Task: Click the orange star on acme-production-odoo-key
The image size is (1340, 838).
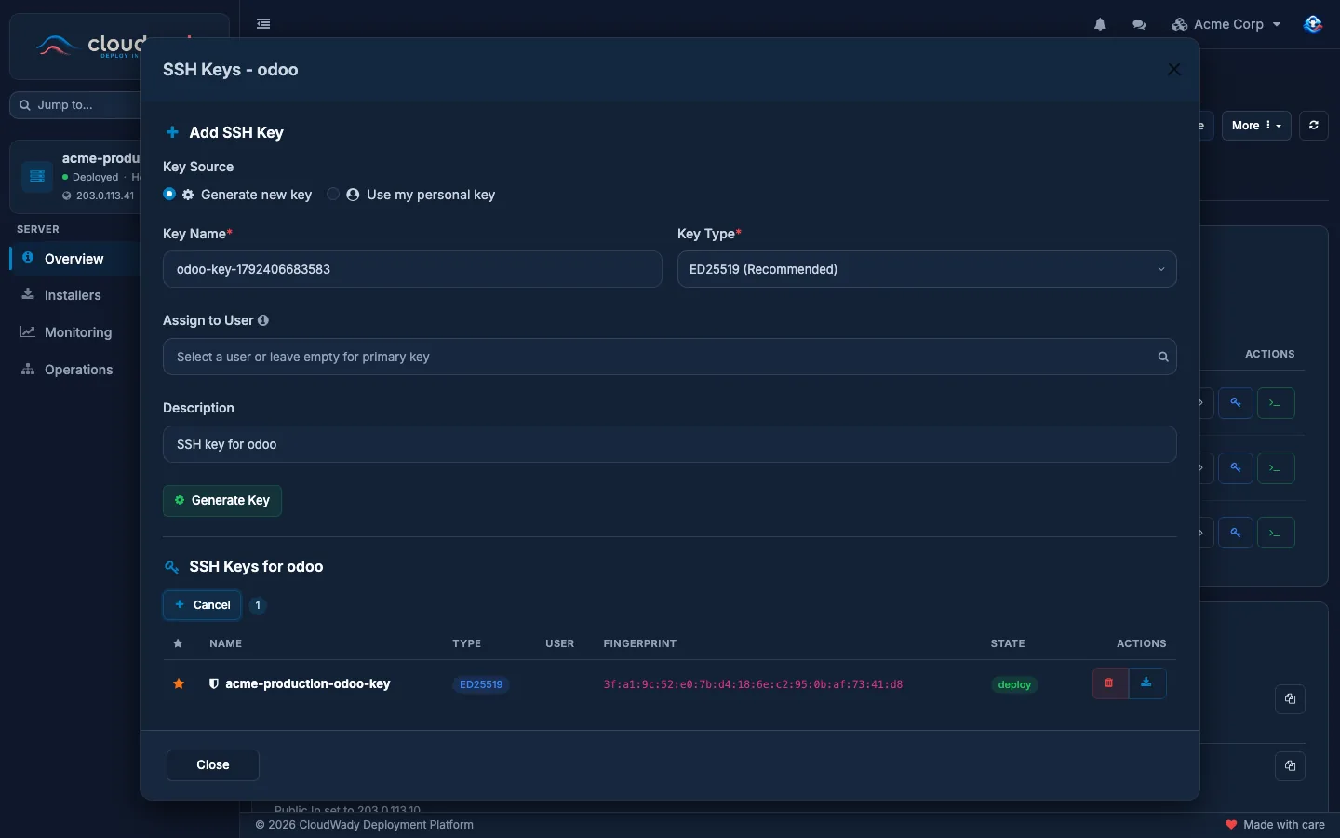Action: tap(179, 683)
